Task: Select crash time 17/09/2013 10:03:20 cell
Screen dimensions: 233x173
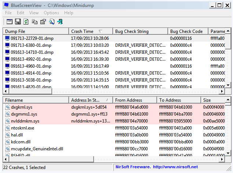Action: point(90,45)
